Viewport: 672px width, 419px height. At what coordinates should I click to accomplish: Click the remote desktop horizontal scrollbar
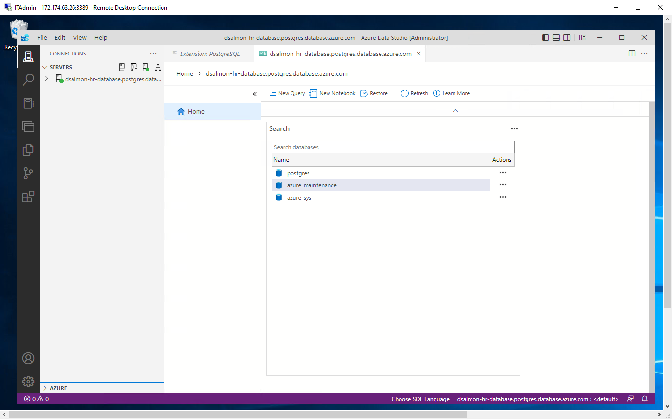click(x=238, y=414)
